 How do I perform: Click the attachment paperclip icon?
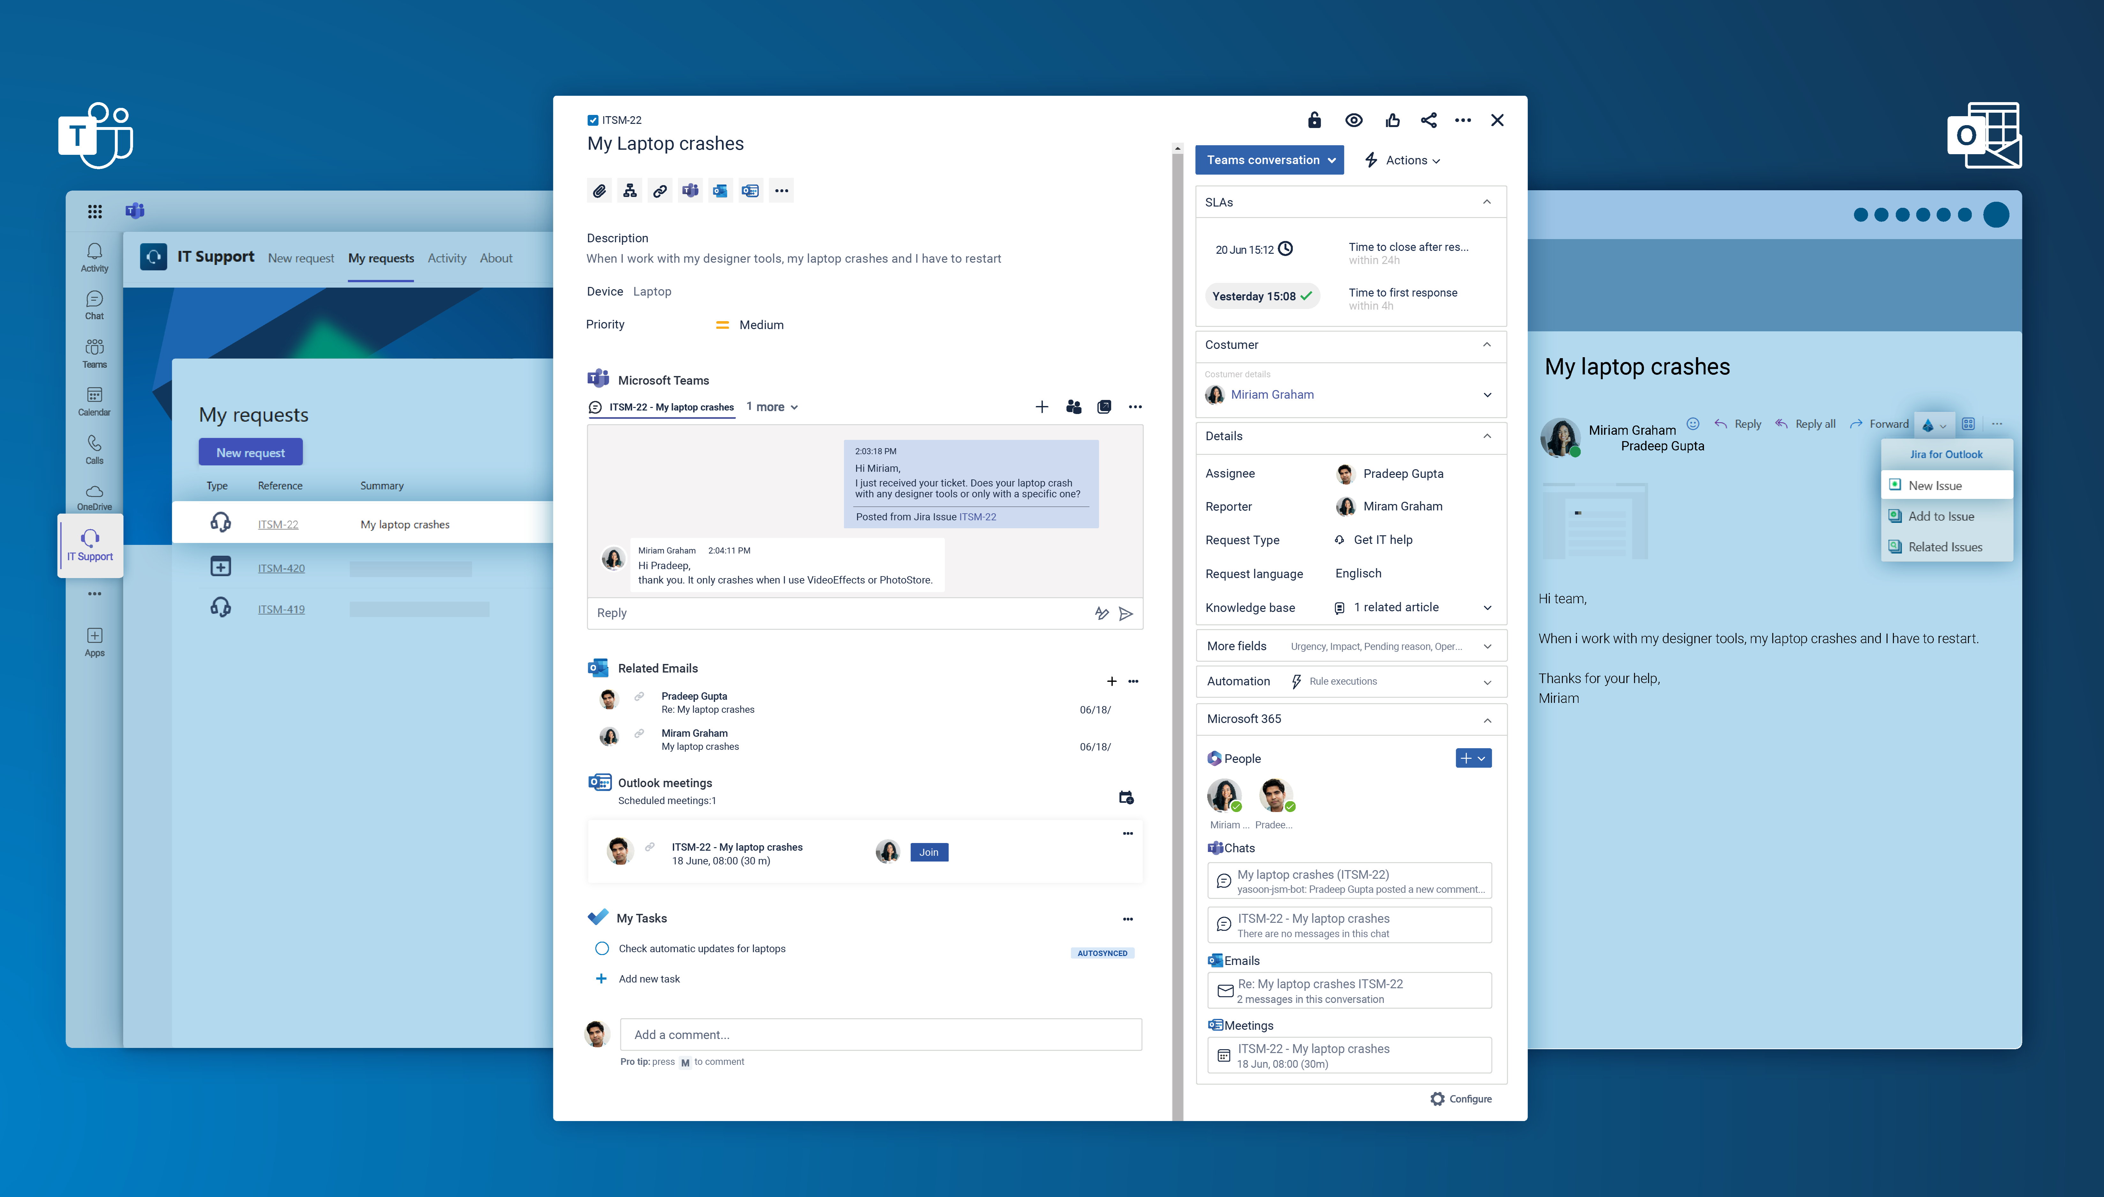click(x=600, y=191)
